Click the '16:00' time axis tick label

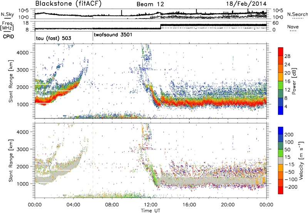[189, 205]
